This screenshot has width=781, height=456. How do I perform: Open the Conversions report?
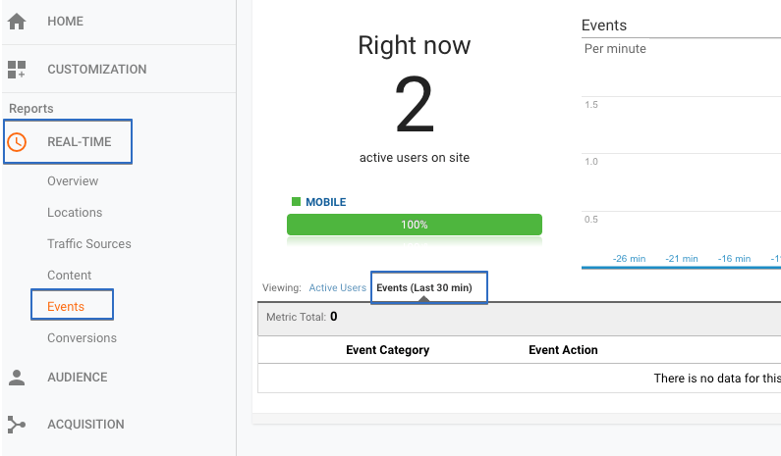point(82,338)
